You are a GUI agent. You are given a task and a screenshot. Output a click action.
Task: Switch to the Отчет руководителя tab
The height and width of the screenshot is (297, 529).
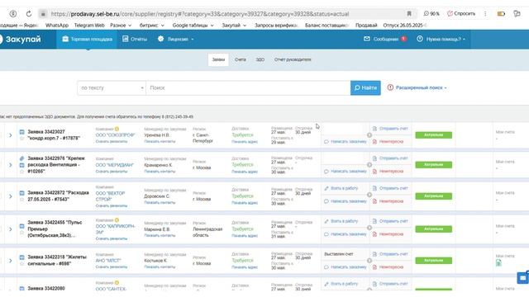(293, 59)
